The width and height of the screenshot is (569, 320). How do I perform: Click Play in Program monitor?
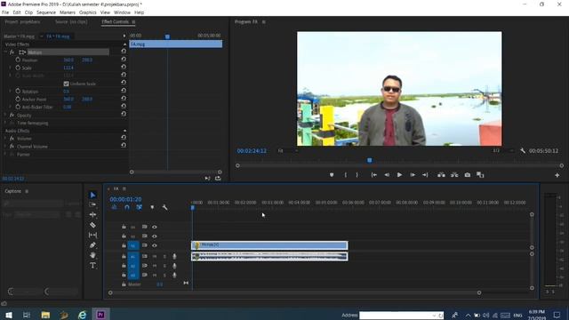(x=399, y=175)
